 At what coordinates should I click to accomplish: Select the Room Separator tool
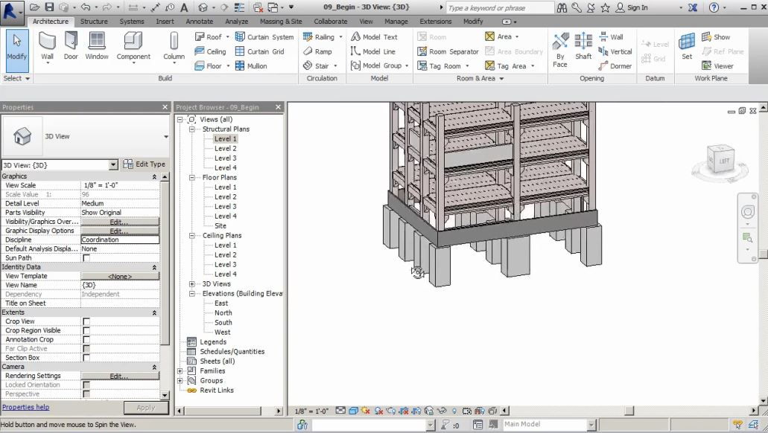point(448,51)
